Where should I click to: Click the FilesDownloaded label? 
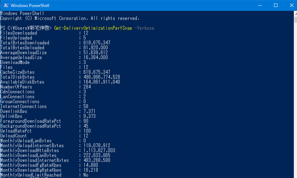[x=18, y=33]
